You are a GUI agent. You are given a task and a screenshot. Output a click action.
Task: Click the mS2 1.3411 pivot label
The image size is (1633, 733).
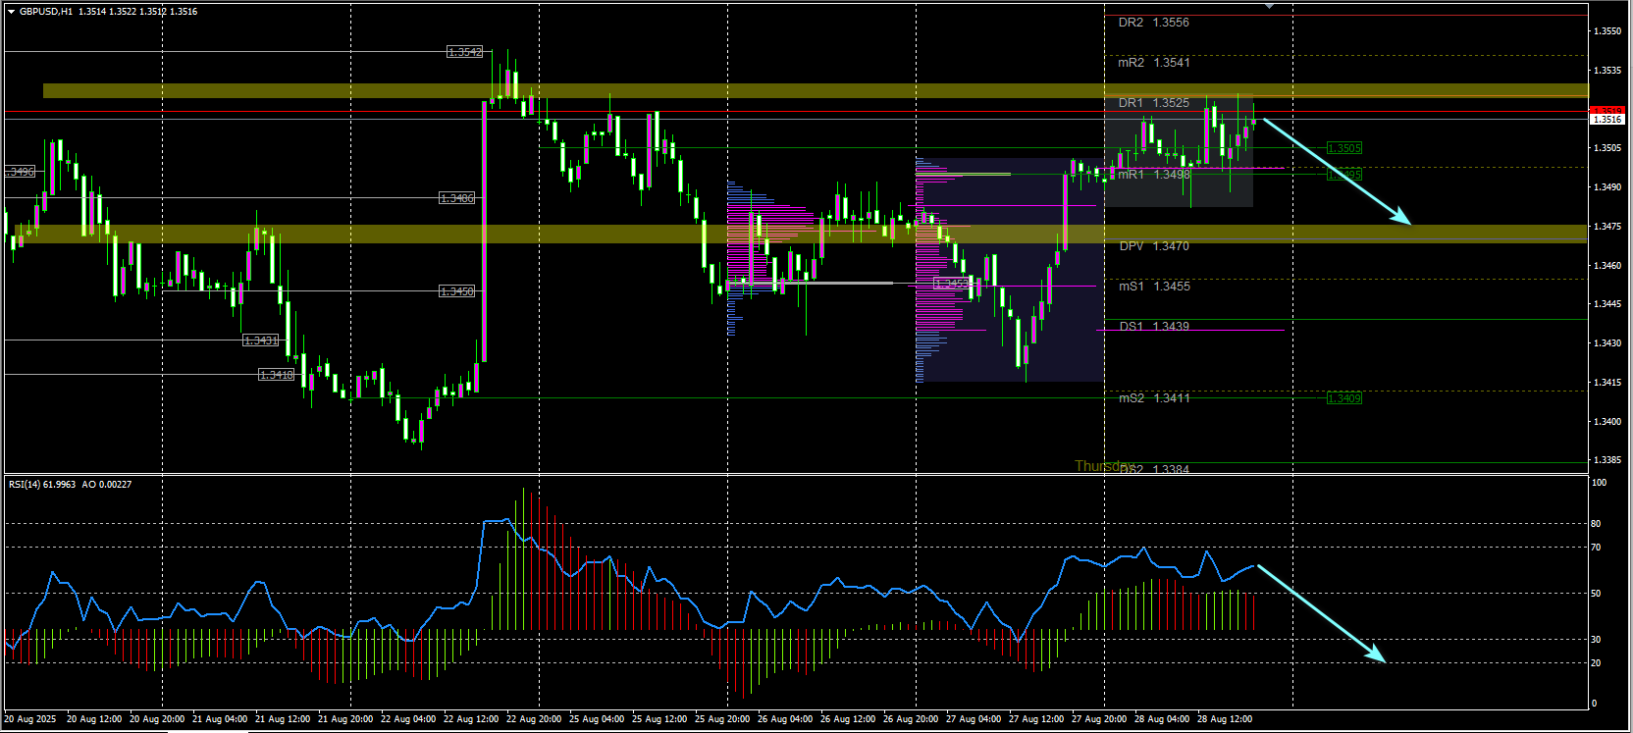(x=1154, y=398)
